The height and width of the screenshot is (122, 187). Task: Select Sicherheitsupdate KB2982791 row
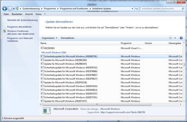(x=111, y=56)
